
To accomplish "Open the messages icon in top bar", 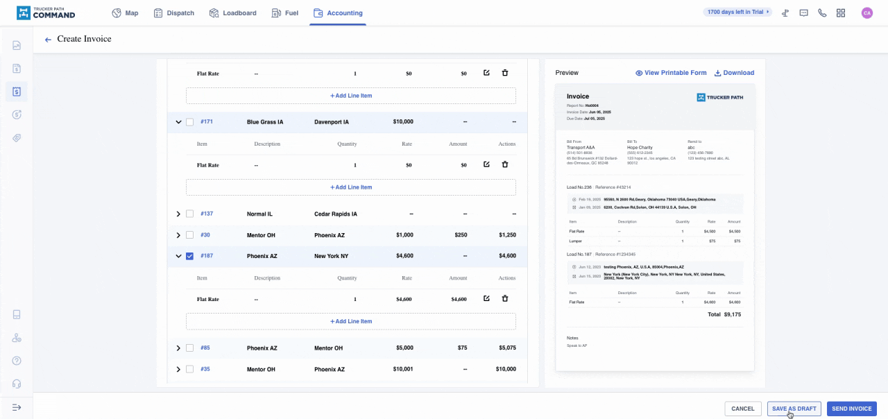I will coord(803,13).
